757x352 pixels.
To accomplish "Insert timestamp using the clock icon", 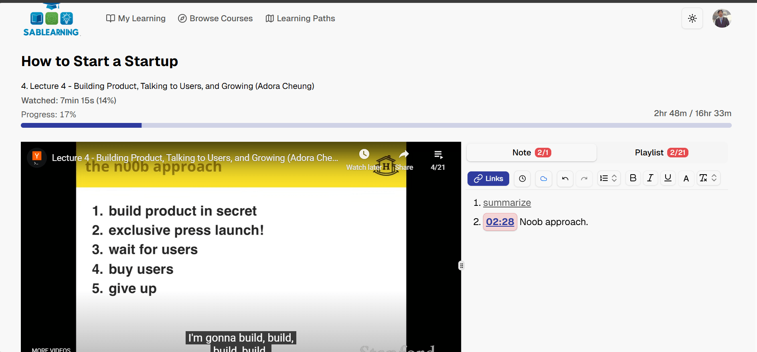I will 522,179.
